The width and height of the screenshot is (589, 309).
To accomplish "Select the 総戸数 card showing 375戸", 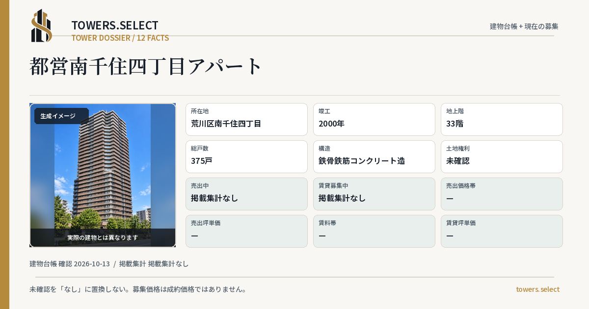I will click(246, 156).
